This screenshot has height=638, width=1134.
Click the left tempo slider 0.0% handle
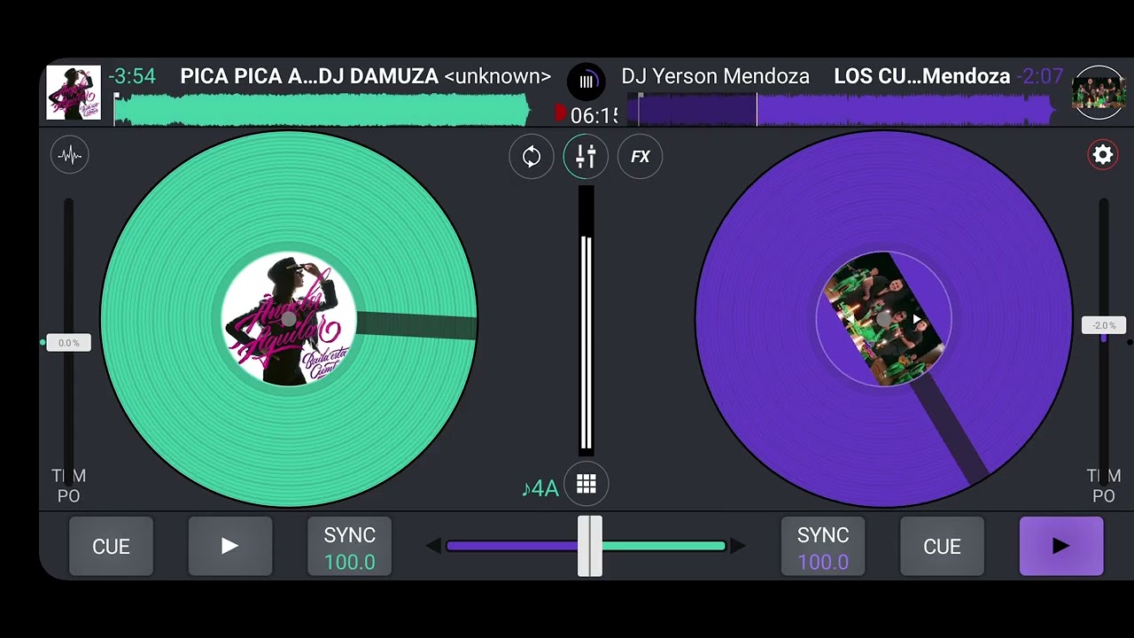point(68,343)
